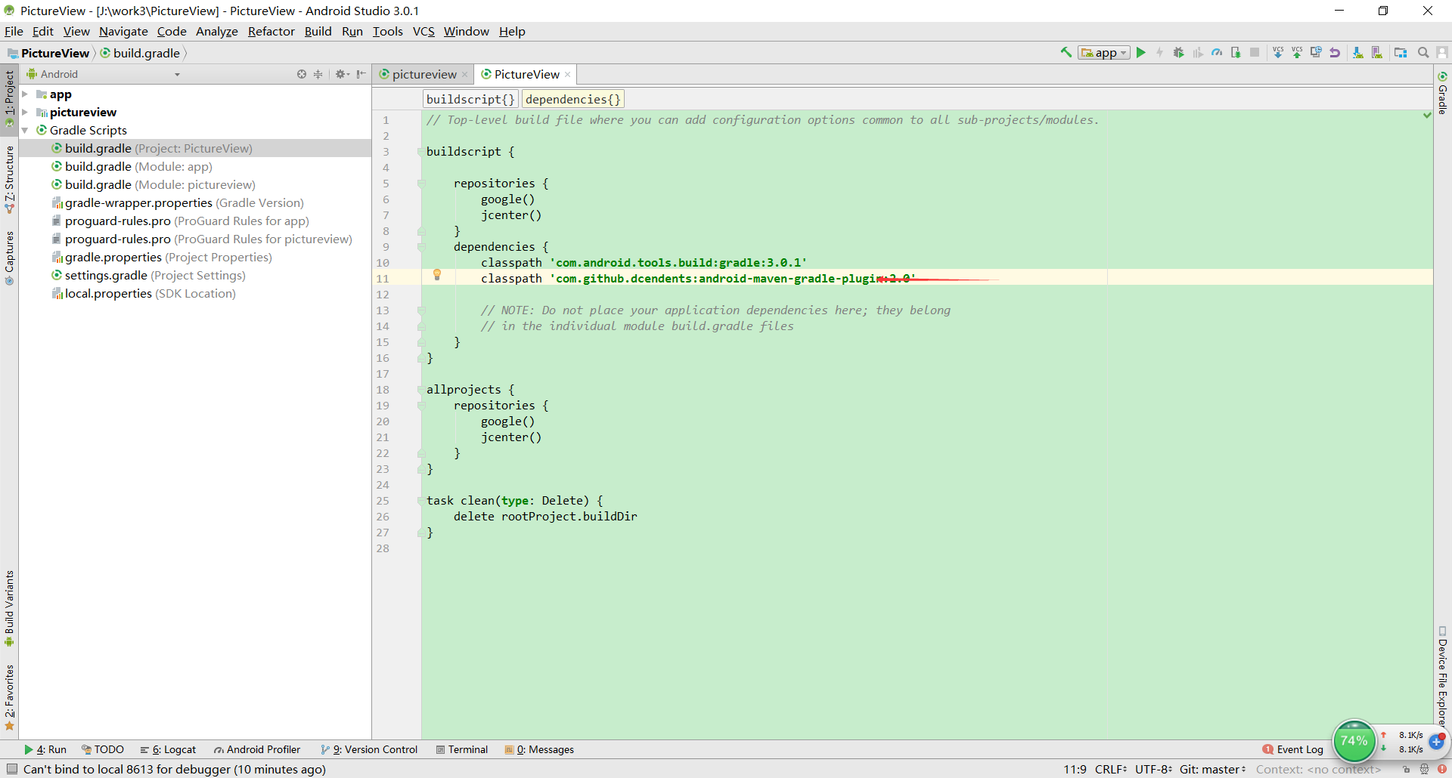This screenshot has width=1452, height=778.
Task: Expand the app module node
Action: (25, 94)
